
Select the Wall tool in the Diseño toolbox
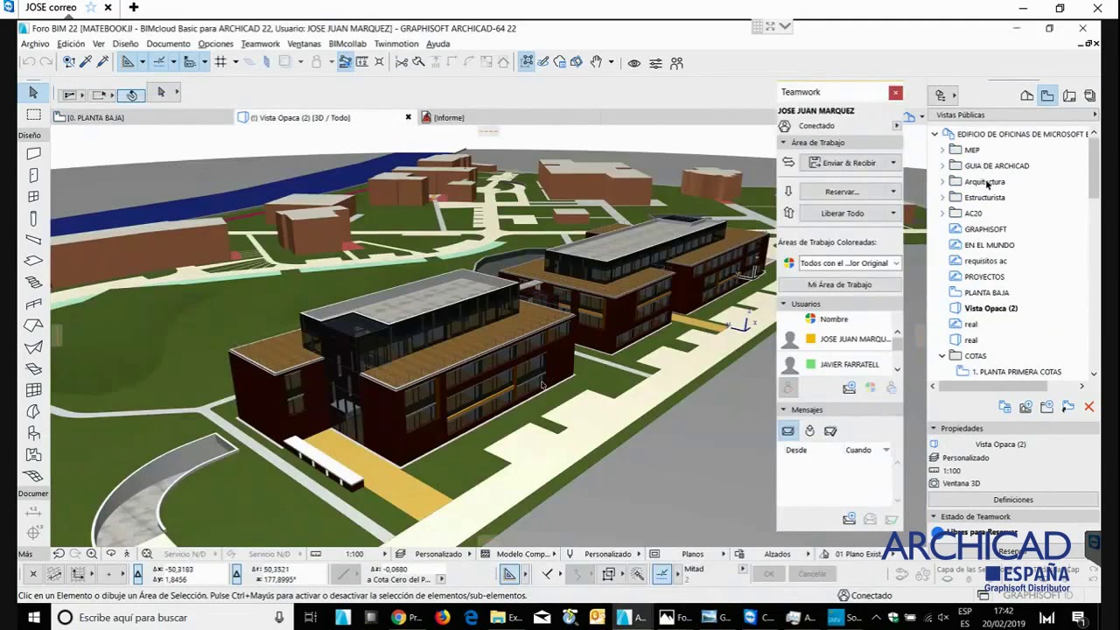33,154
